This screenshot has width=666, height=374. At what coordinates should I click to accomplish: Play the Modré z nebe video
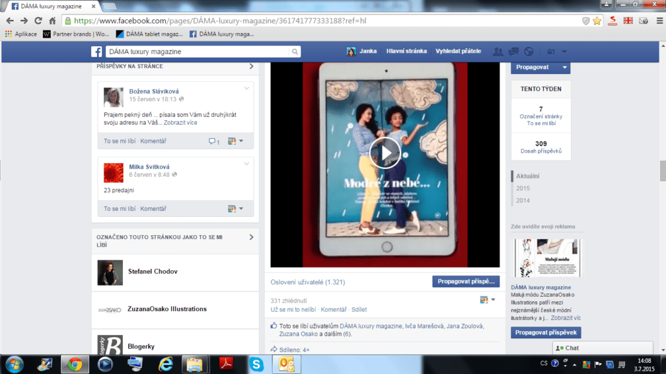(x=385, y=152)
